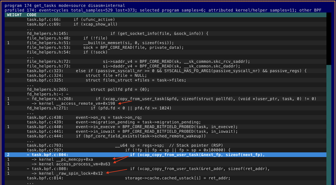Select kernel access_process_vm+0x63 row
336x185 pixels.
point(165,164)
